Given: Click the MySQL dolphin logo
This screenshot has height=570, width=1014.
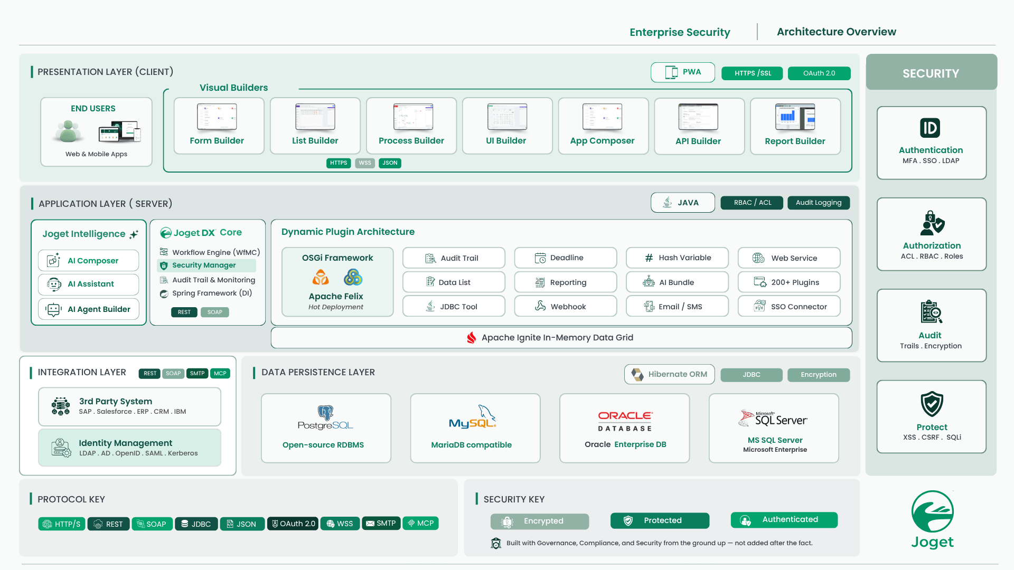Looking at the screenshot, I should pos(472,417).
